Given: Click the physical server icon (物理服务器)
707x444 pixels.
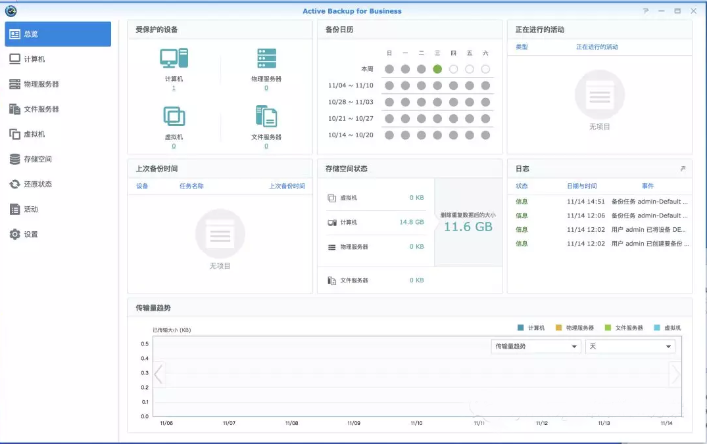Looking at the screenshot, I should 266,58.
